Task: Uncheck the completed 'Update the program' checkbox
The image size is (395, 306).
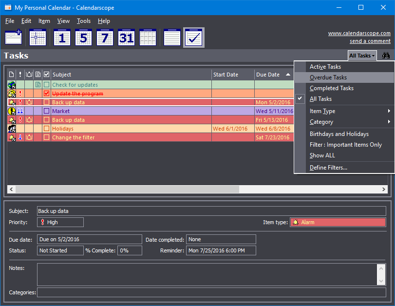Action: coord(46,94)
